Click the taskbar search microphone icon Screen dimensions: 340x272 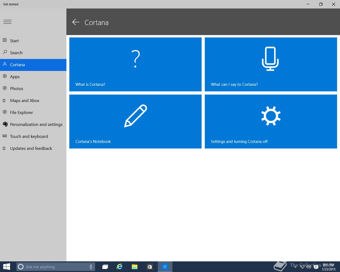click(91, 267)
